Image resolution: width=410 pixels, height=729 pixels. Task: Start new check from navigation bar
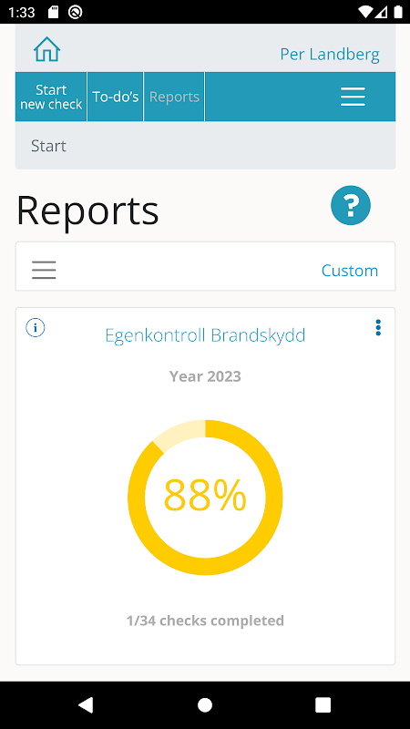[51, 97]
